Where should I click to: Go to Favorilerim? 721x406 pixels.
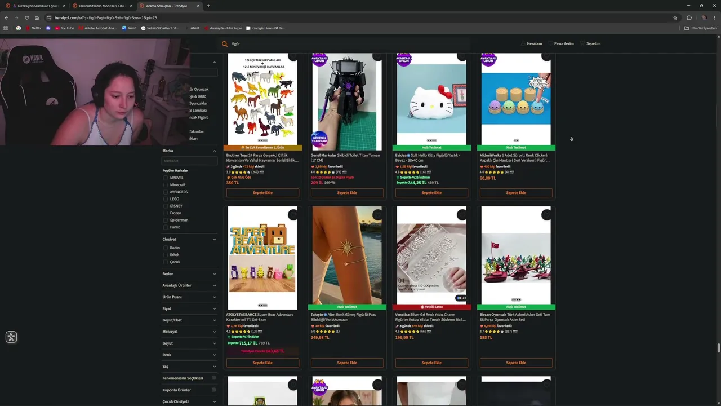(x=562, y=43)
